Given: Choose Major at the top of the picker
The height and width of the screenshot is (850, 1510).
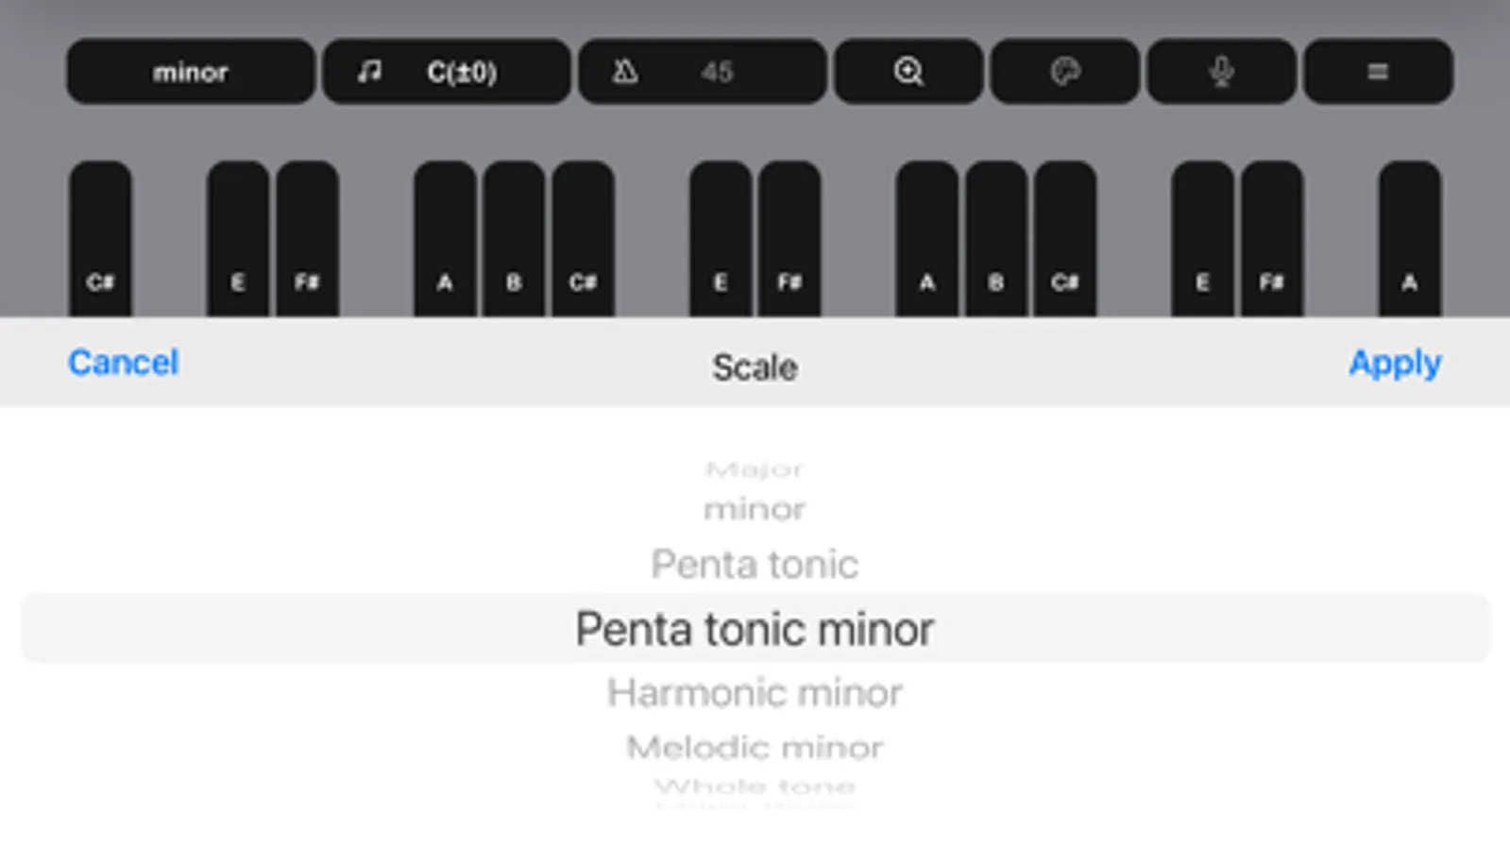Looking at the screenshot, I should [755, 469].
